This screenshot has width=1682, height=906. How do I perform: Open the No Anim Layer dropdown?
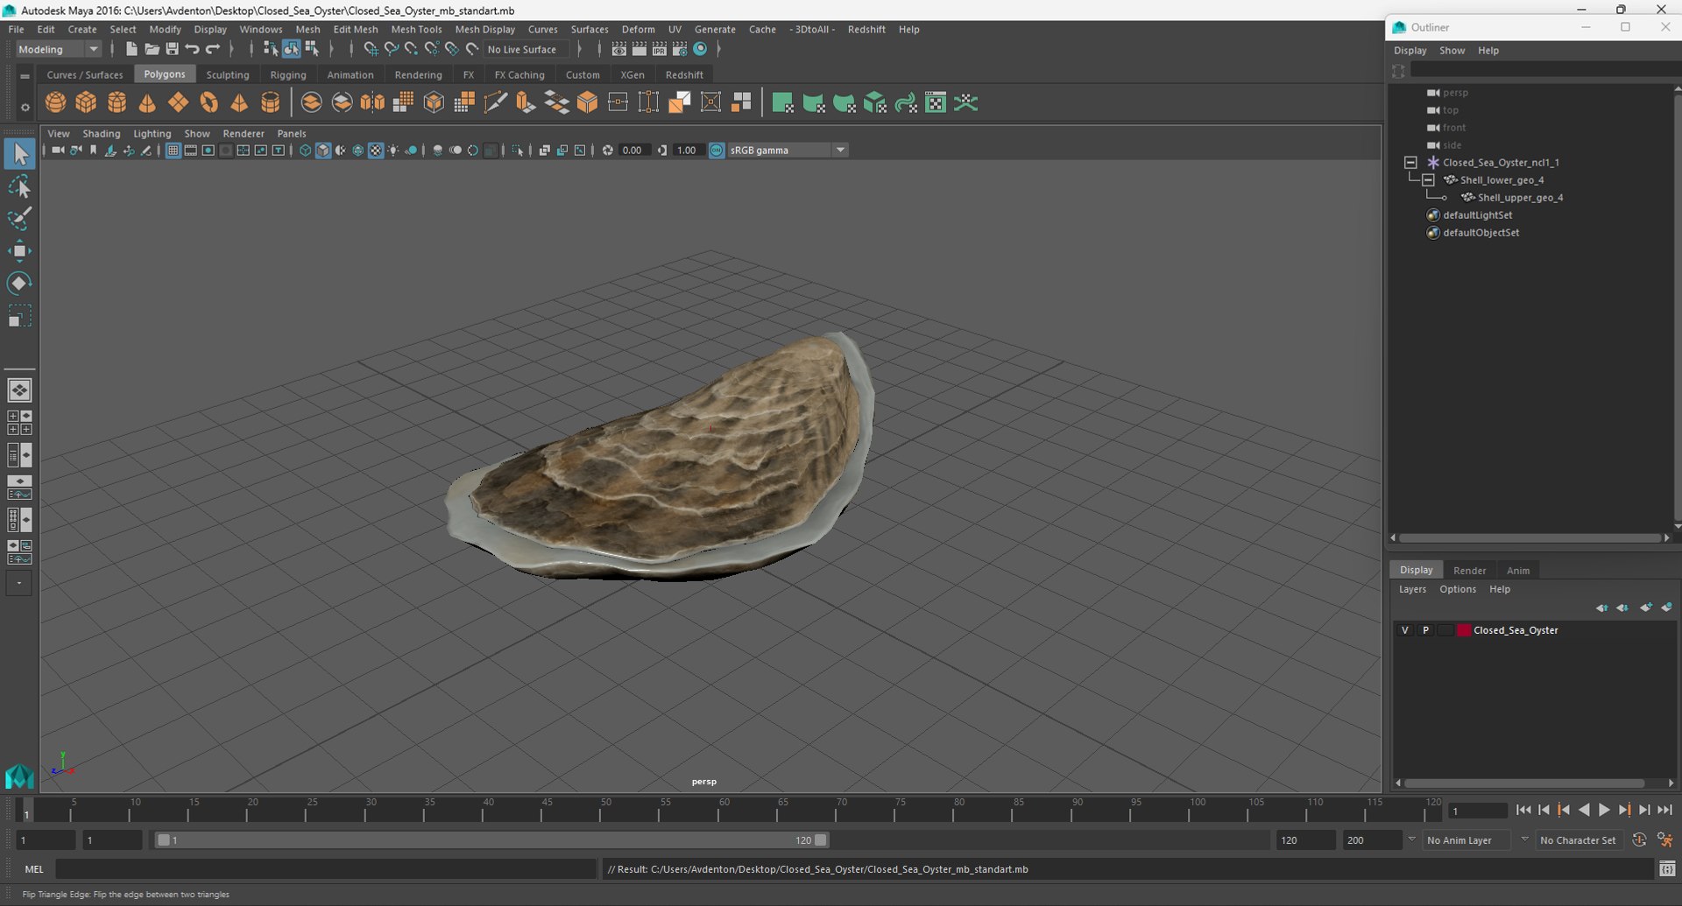1468,840
